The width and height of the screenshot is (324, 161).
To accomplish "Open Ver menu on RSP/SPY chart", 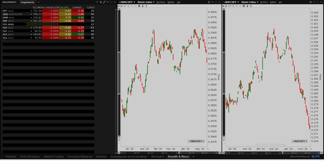I will 280,2.
